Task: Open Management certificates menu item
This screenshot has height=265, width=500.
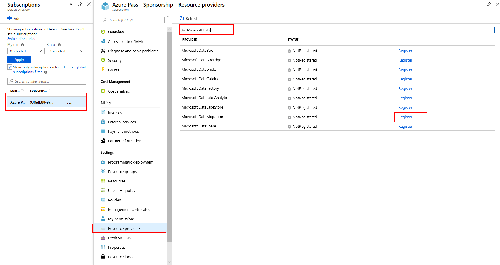Action: [x=129, y=209]
